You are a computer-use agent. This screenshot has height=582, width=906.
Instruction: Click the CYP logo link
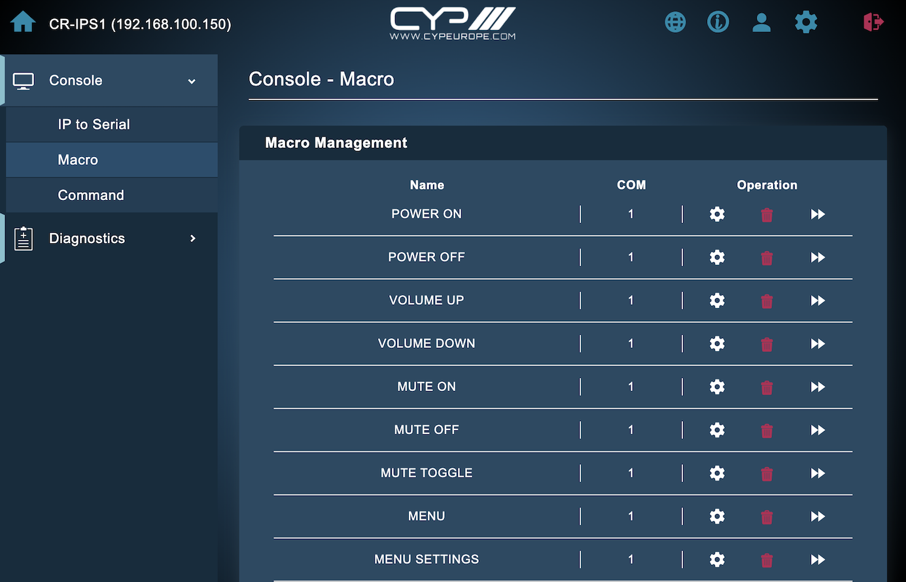coord(453,24)
